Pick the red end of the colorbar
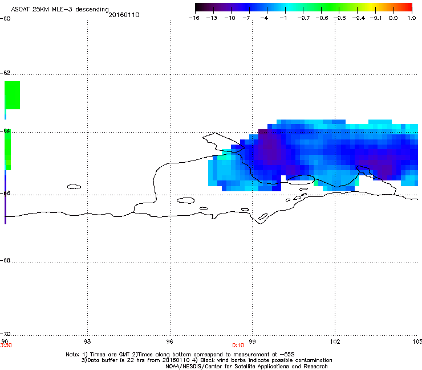This screenshot has width=422, height=370. pyautogui.click(x=408, y=7)
